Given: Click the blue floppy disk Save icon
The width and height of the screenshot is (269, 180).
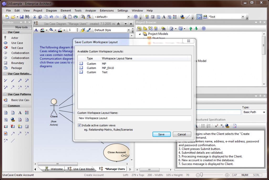Looking at the screenshot, I should (x=22, y=17).
